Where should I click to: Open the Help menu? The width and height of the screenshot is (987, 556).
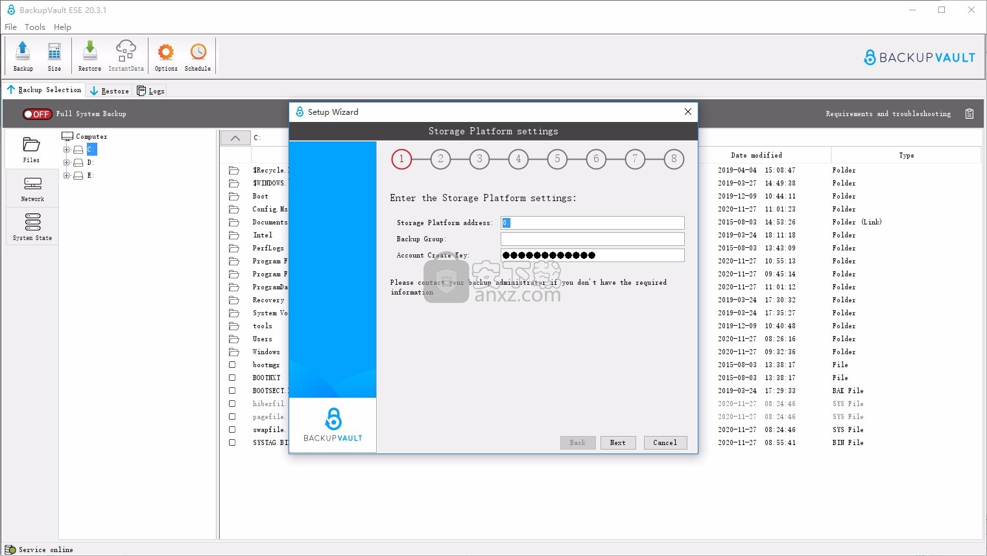tap(62, 27)
